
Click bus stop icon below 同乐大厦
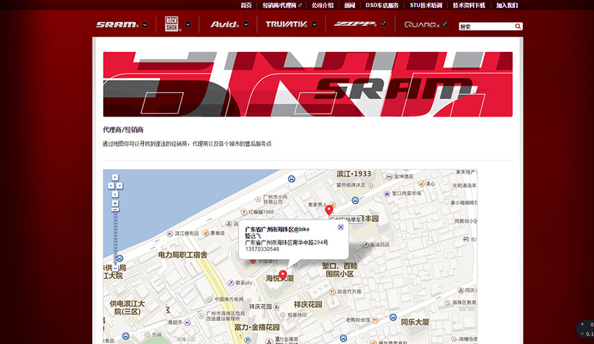(x=343, y=338)
